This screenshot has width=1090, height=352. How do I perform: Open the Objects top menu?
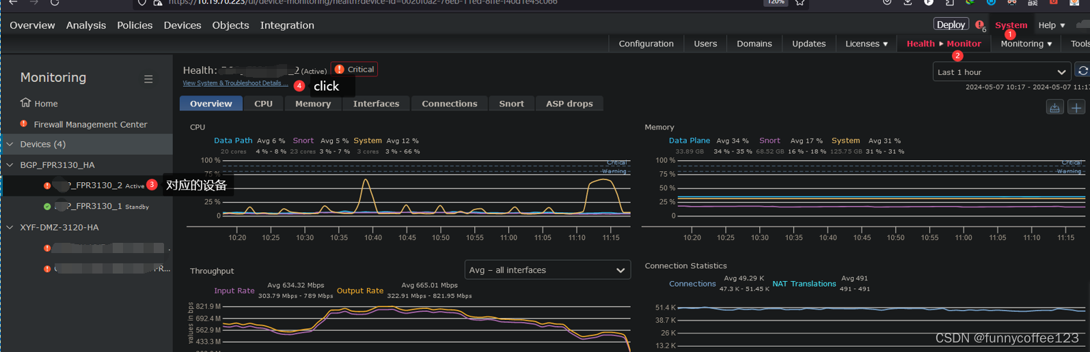coord(231,25)
